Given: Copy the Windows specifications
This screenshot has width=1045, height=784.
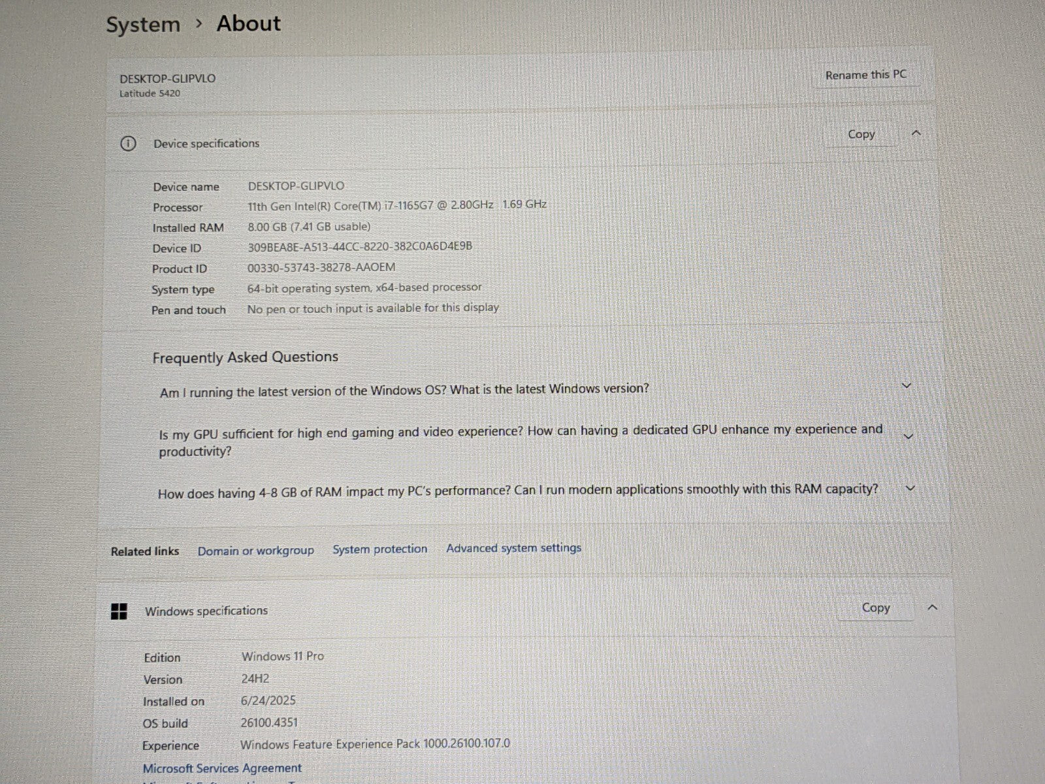Looking at the screenshot, I should point(875,608).
